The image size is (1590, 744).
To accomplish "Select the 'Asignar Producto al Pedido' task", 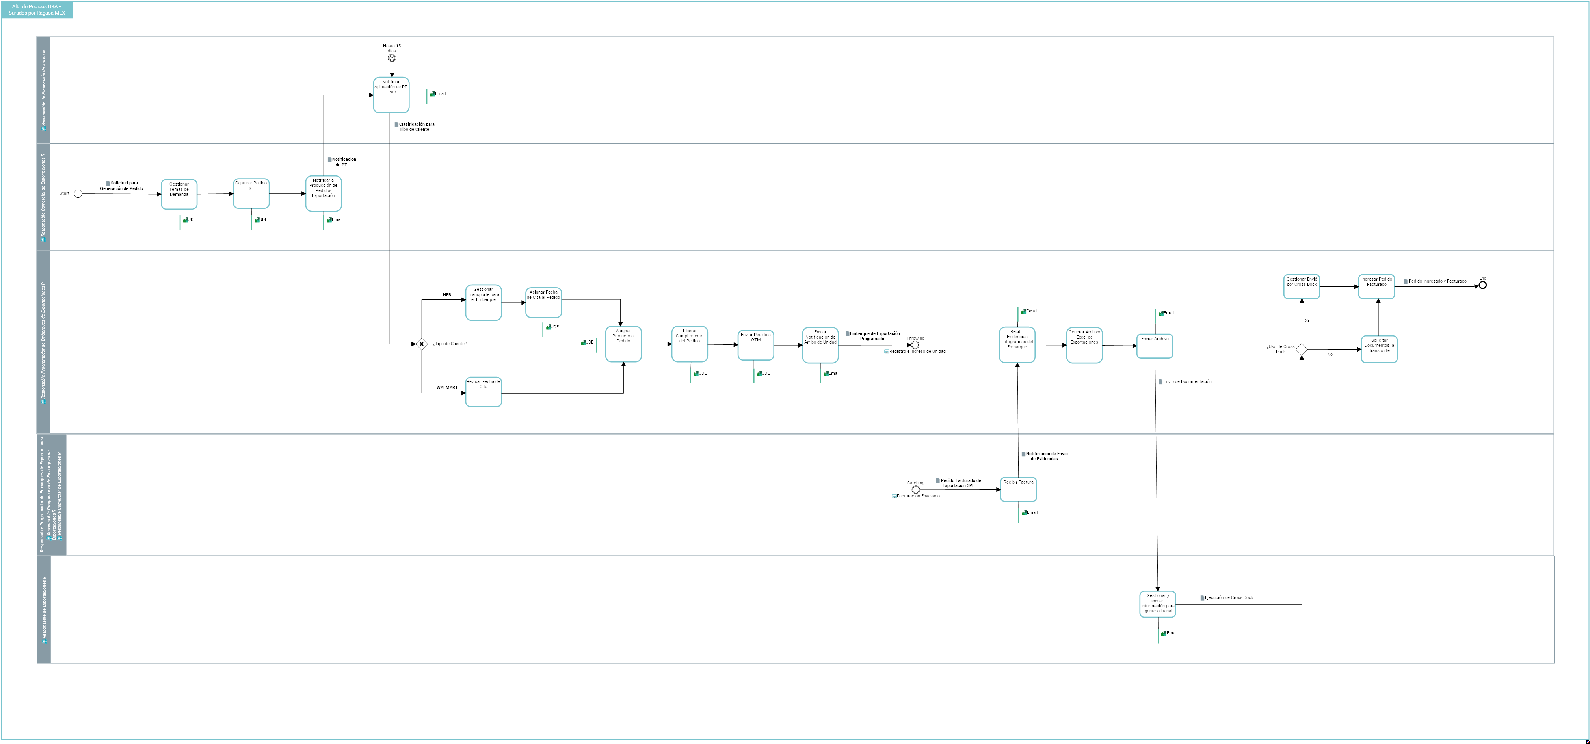I will click(623, 344).
